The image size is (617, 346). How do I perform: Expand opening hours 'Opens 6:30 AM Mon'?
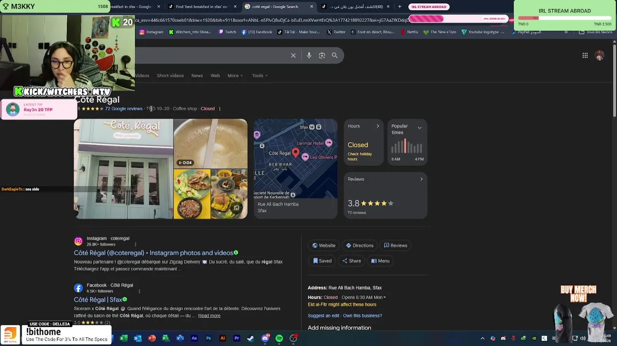tap(364, 297)
